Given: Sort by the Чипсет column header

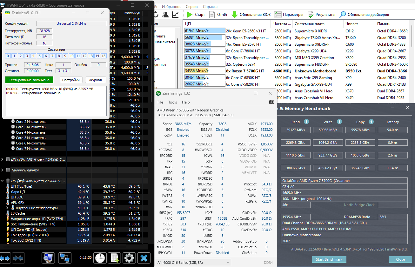Looking at the screenshot, I should 359,24.
